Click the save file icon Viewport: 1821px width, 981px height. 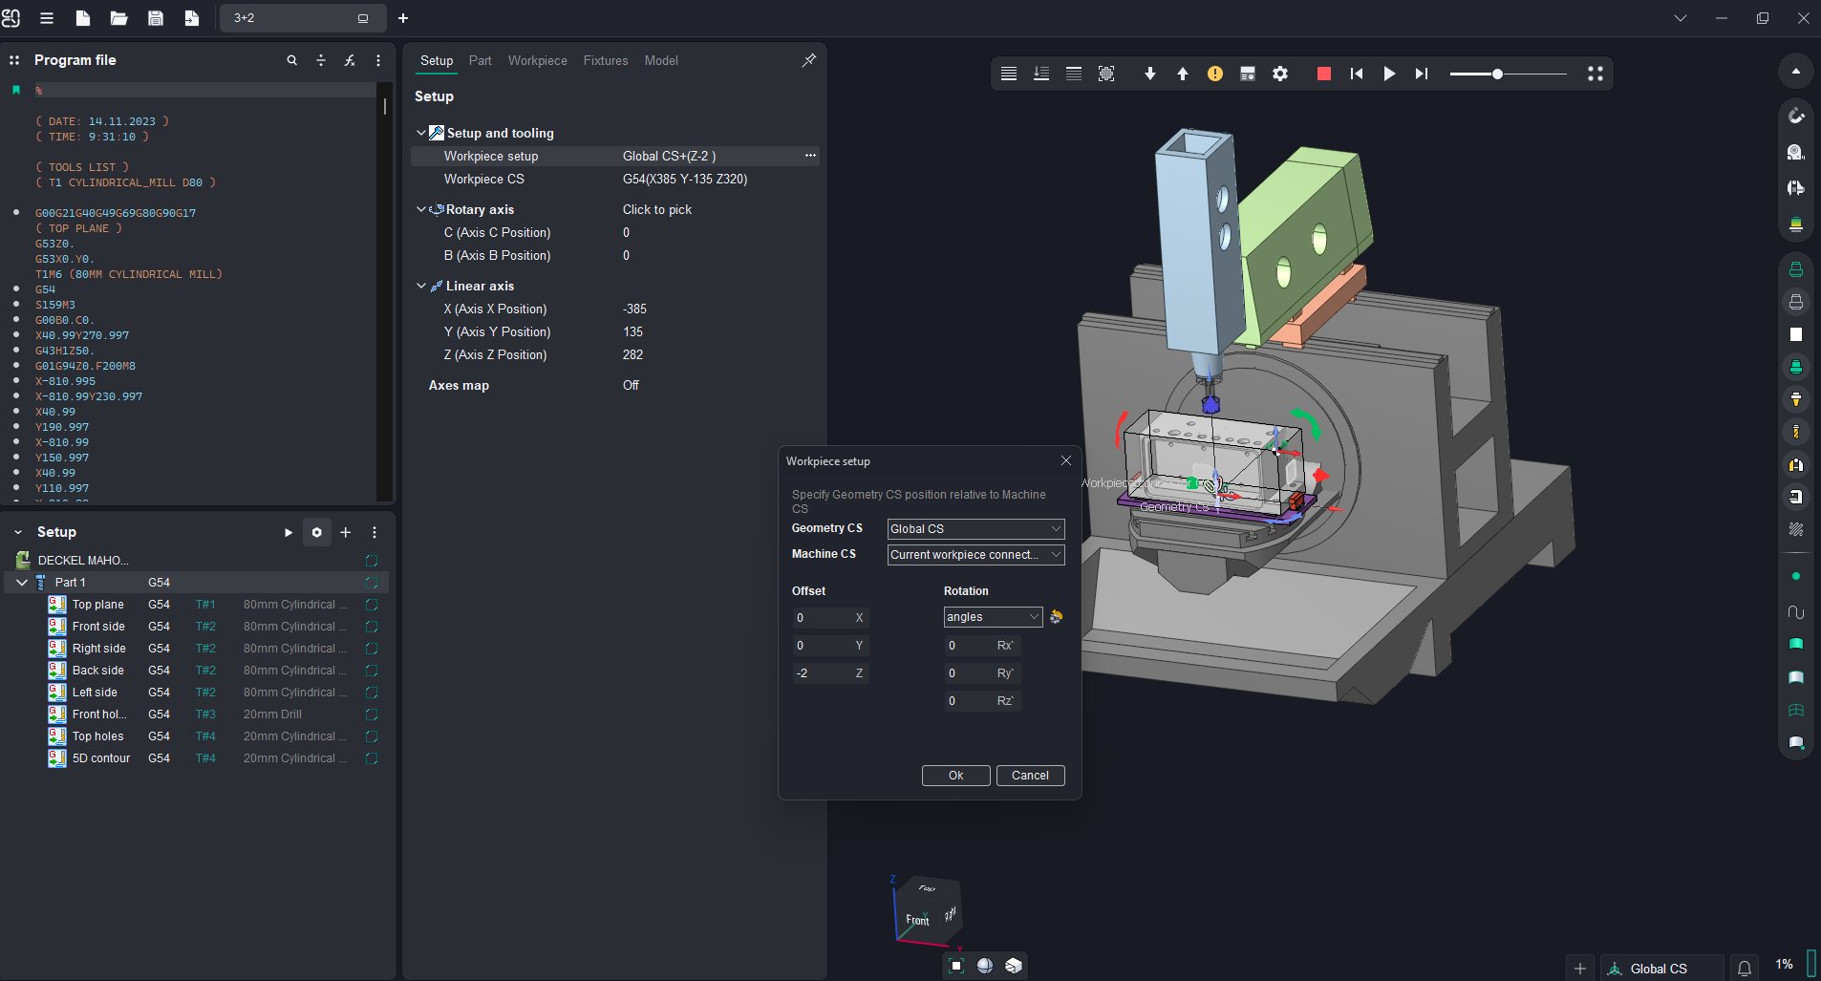click(155, 18)
